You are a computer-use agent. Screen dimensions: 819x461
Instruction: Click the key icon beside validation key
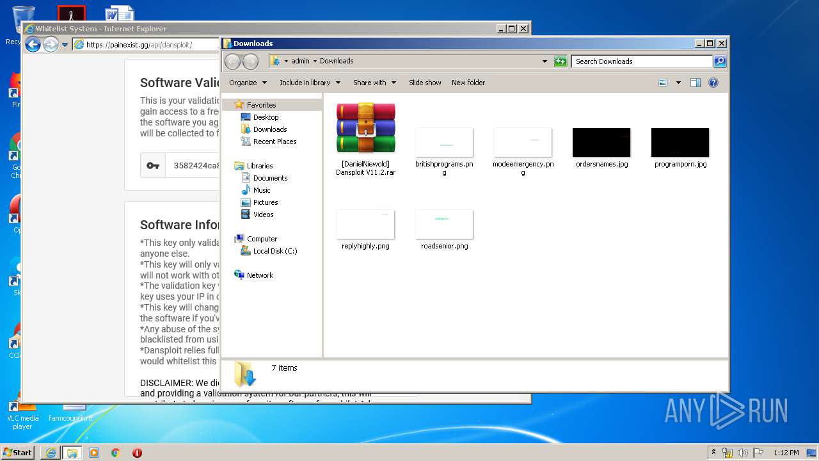point(153,166)
